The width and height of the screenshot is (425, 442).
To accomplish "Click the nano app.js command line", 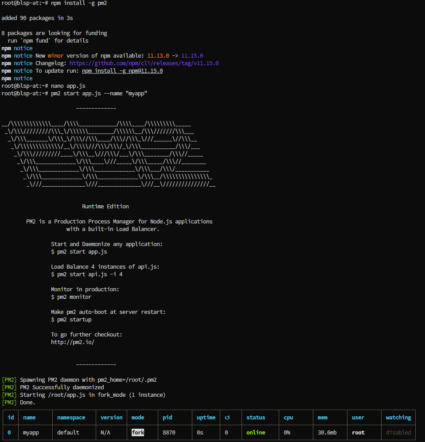I will pyautogui.click(x=43, y=86).
